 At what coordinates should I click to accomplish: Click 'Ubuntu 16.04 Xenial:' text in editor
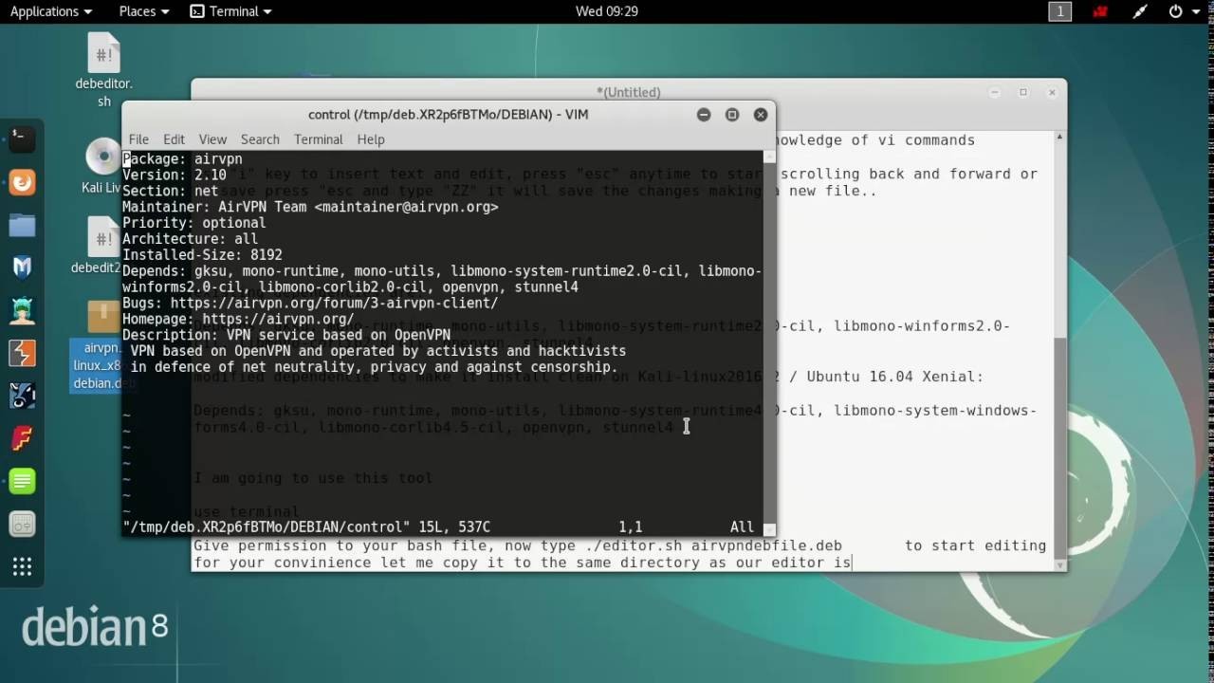(897, 377)
